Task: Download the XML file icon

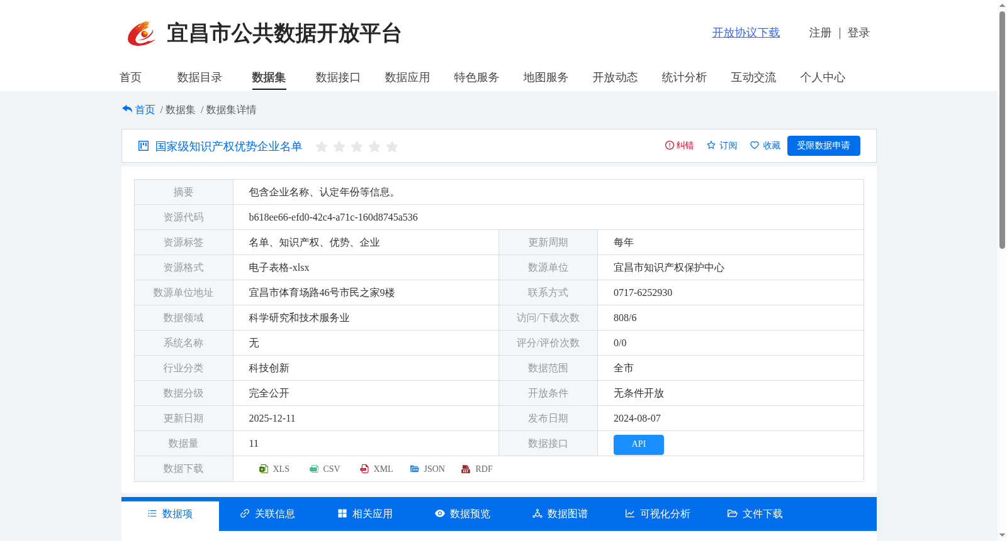Action: coord(364,469)
